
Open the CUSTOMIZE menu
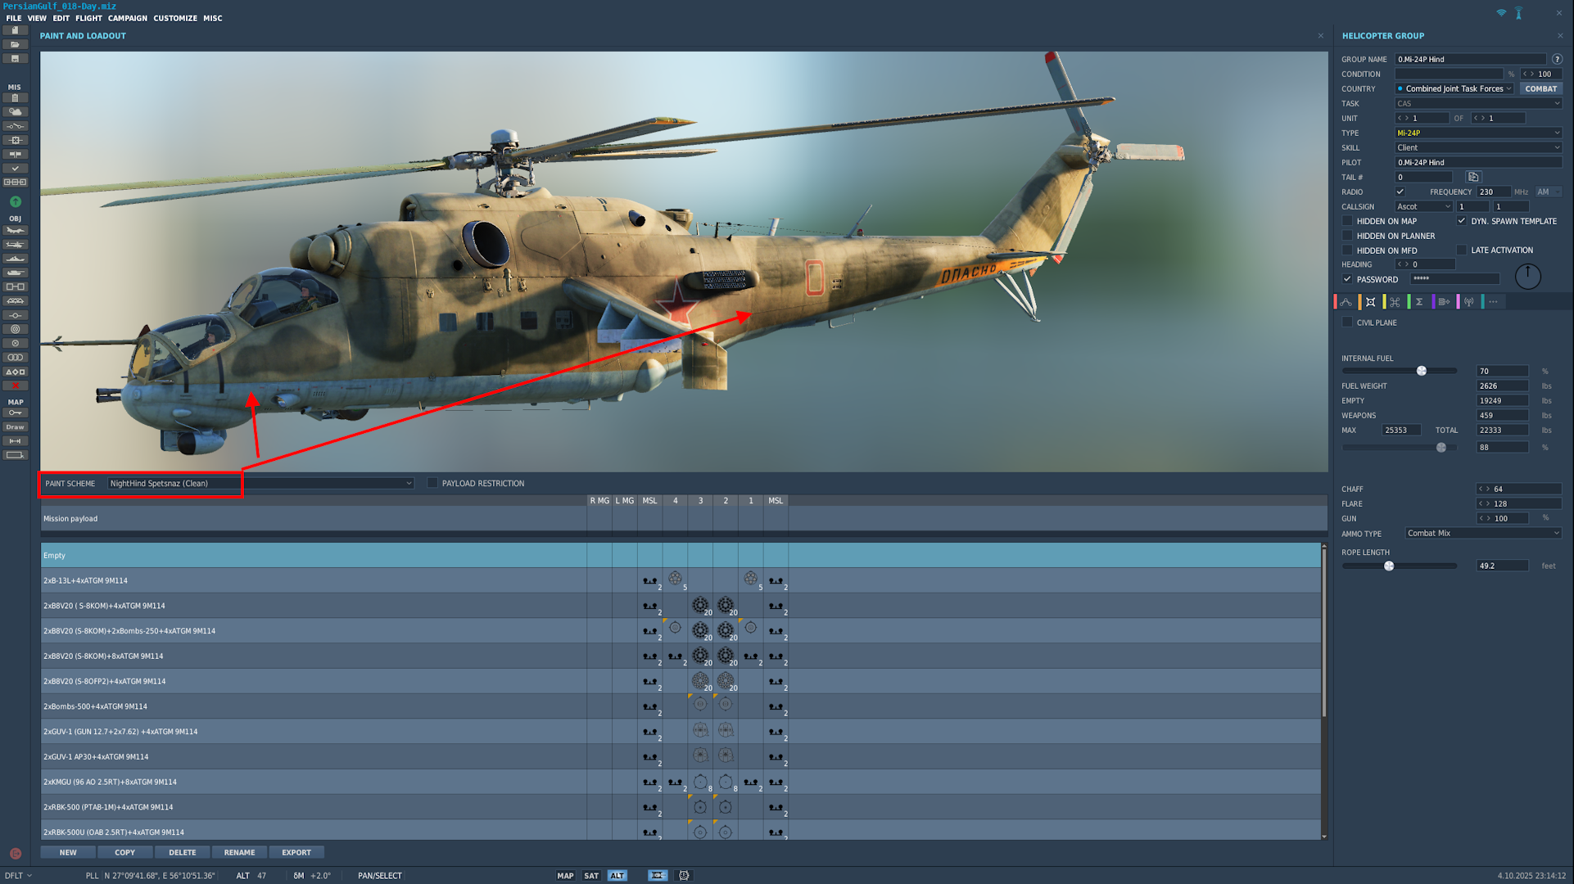click(x=175, y=18)
